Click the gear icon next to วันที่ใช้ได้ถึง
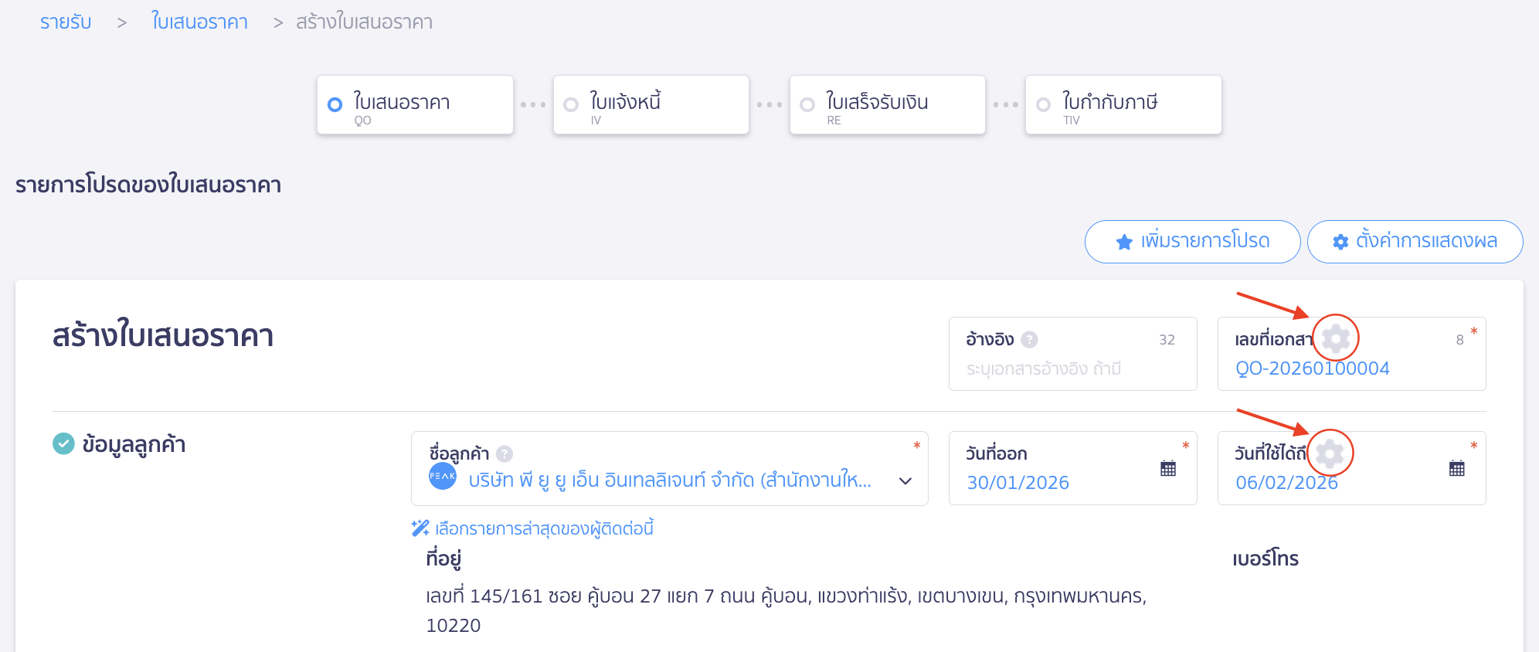Viewport: 1539px width, 652px height. point(1331,454)
